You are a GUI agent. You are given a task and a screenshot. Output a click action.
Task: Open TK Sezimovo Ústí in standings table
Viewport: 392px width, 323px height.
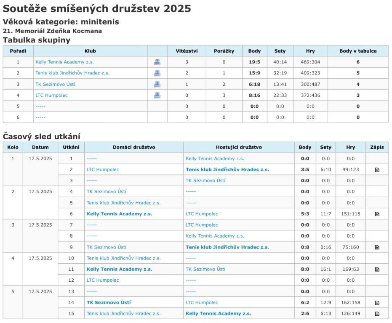coord(55,84)
